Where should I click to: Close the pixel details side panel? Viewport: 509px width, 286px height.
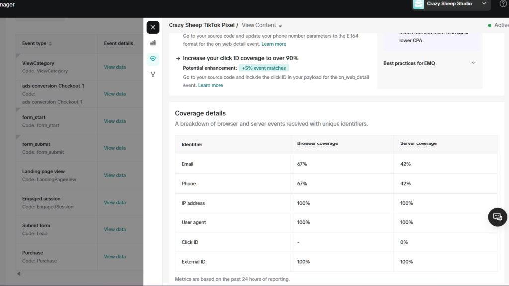click(x=153, y=27)
